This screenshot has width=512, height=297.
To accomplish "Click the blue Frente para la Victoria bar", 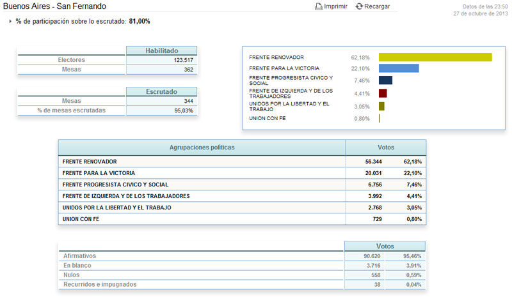I will click(x=399, y=68).
